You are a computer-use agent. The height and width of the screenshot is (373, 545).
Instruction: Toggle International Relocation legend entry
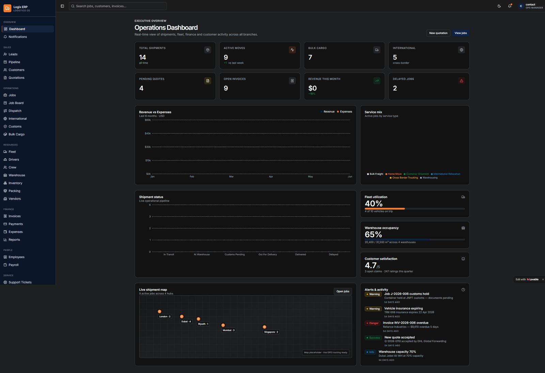point(446,174)
